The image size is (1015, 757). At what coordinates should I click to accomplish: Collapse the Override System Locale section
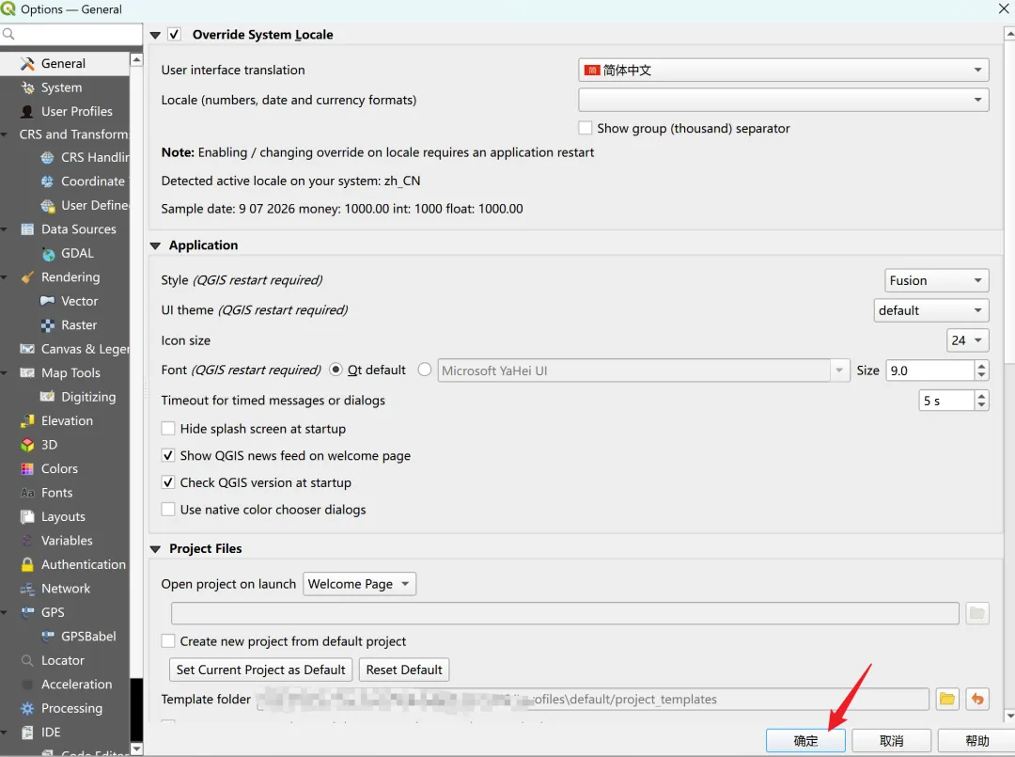point(155,35)
